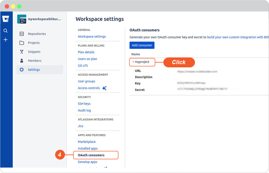Click the red macOS close button
Image resolution: width=269 pixels, height=173 pixels.
[x=7, y=6]
